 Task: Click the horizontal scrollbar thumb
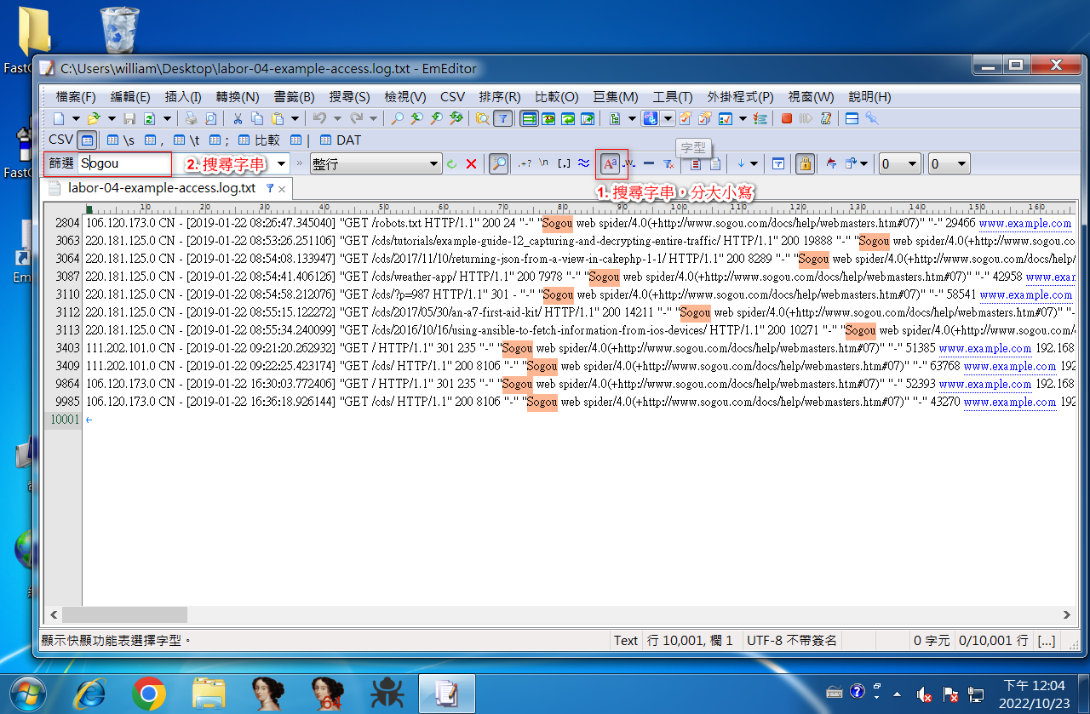(x=123, y=614)
